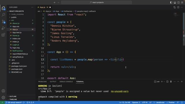Click the Prettier status bar item
Viewport: 185px width, 104px height.
[171, 103]
